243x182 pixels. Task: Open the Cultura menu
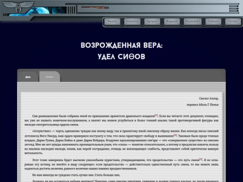point(213,22)
